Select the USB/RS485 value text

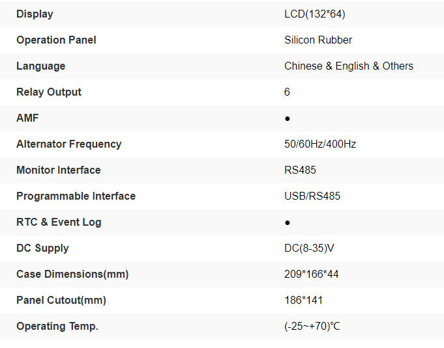(312, 196)
